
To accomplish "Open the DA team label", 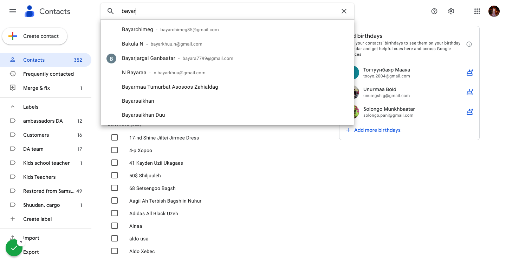I will click(46, 149).
